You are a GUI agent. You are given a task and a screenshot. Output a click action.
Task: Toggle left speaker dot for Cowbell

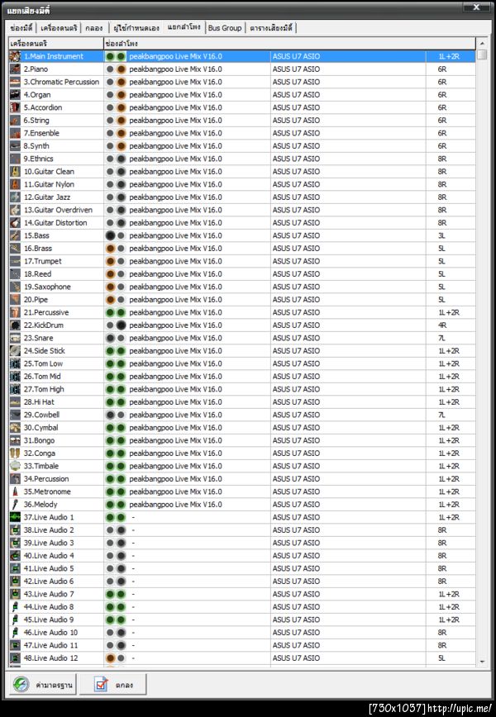click(x=110, y=415)
